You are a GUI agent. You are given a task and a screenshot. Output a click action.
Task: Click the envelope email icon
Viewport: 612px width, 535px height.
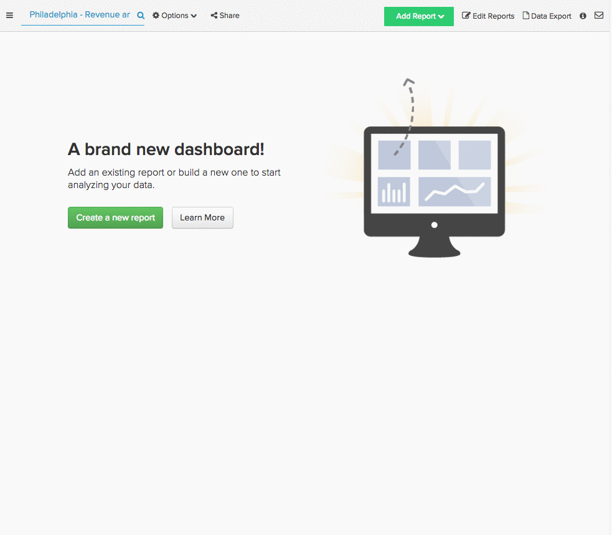(599, 16)
